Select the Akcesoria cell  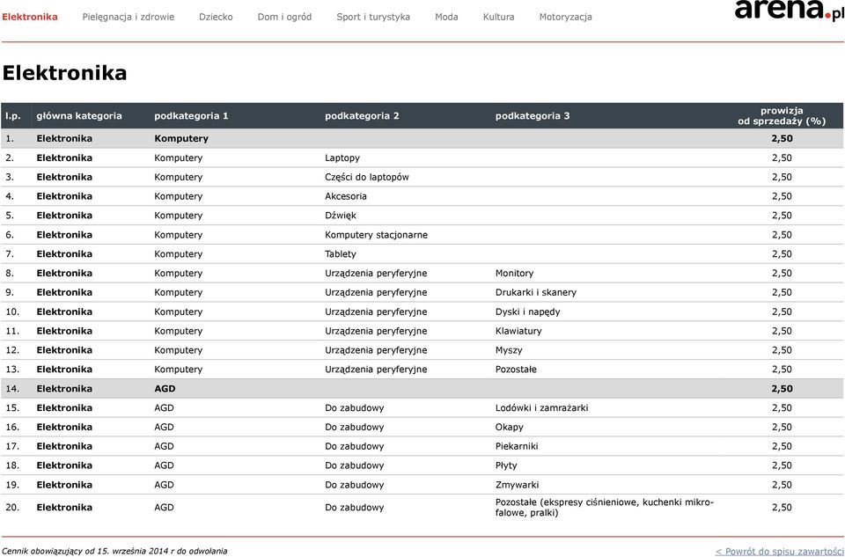tap(346, 196)
